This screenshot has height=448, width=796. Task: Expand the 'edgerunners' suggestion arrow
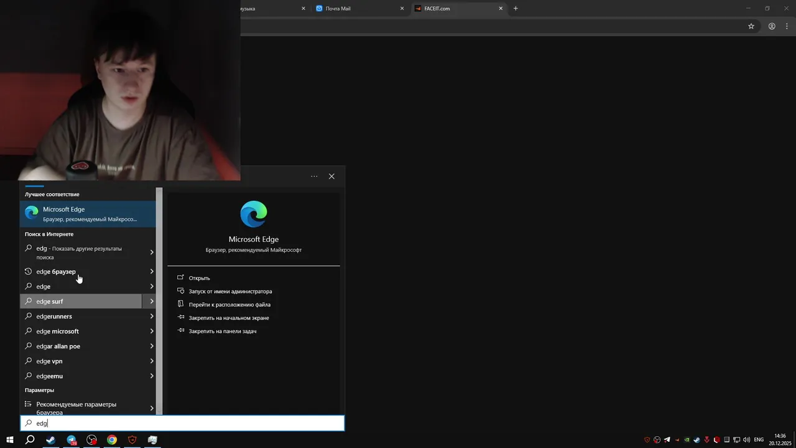[x=152, y=316]
